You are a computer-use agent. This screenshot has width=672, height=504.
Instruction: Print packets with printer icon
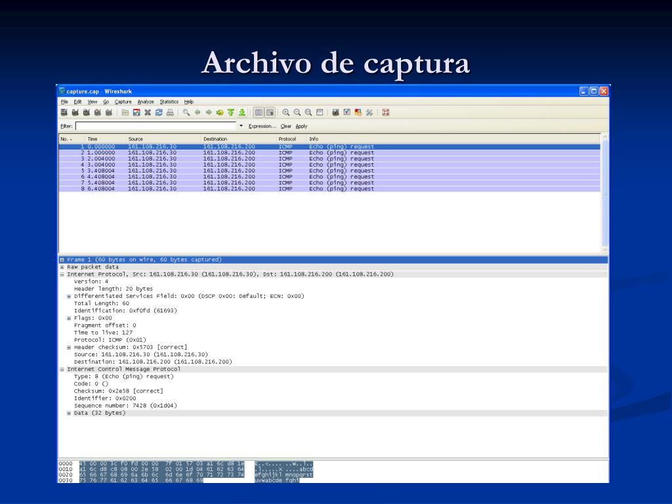[170, 112]
